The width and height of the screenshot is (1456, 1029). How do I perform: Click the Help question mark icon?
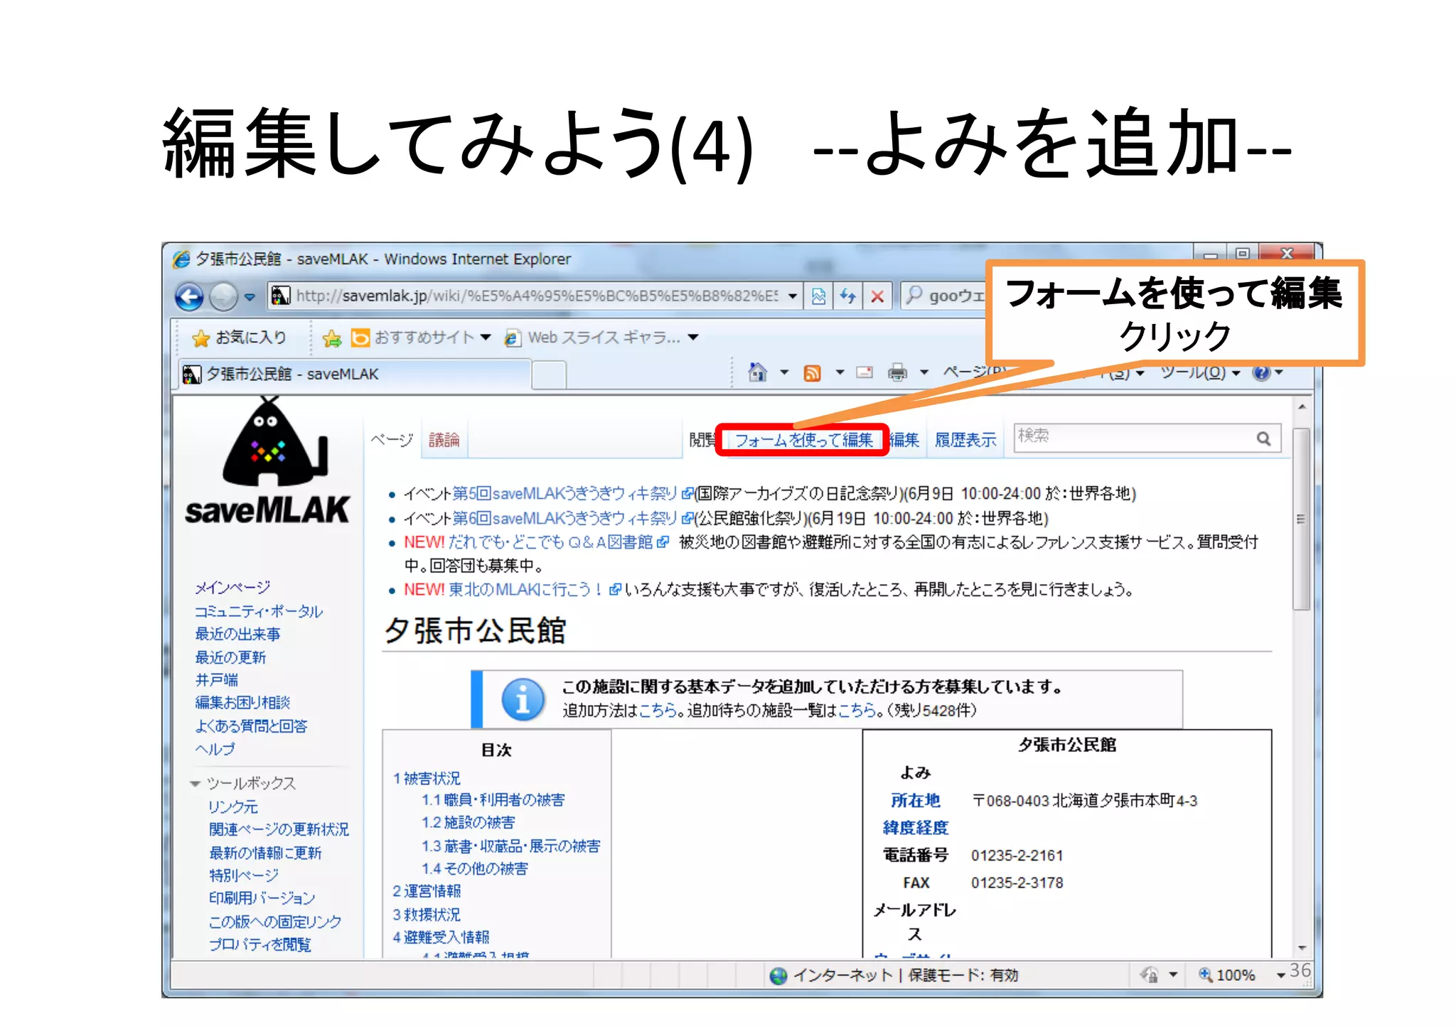[x=1261, y=372]
